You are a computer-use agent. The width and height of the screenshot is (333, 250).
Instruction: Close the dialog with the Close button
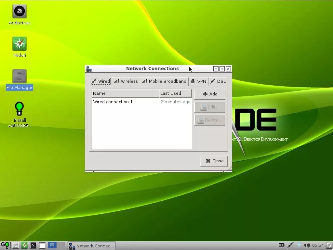214,161
